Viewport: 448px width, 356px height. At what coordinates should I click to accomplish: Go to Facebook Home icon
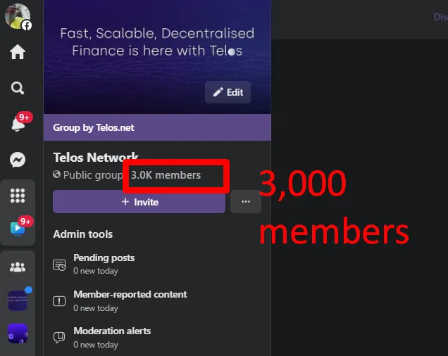[x=18, y=52]
